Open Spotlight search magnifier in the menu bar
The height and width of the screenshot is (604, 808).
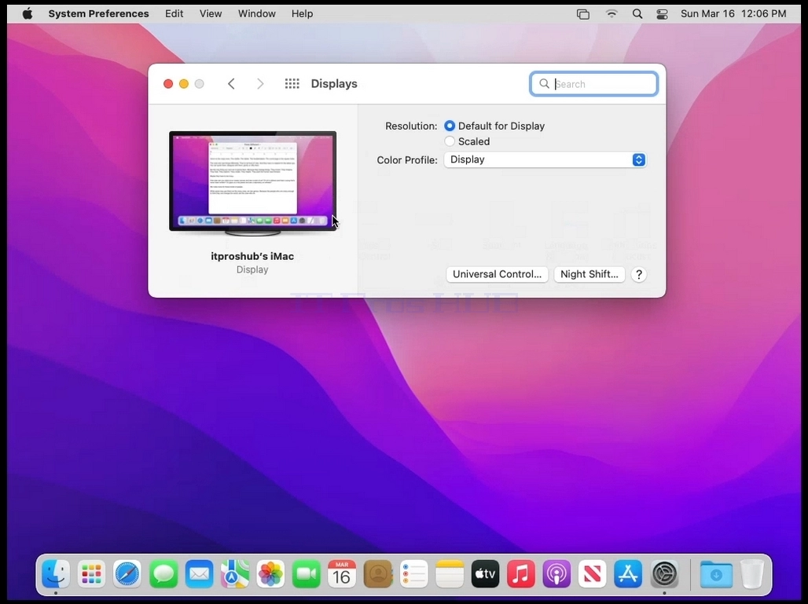pyautogui.click(x=637, y=14)
